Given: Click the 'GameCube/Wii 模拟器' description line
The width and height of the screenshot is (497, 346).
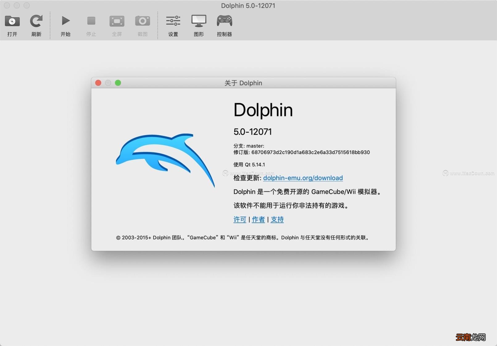Looking at the screenshot, I should [307, 192].
